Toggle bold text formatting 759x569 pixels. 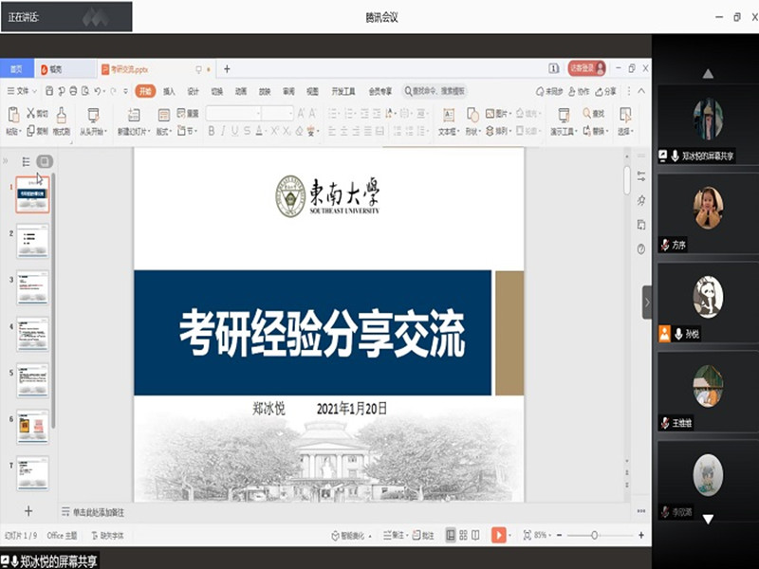[211, 131]
